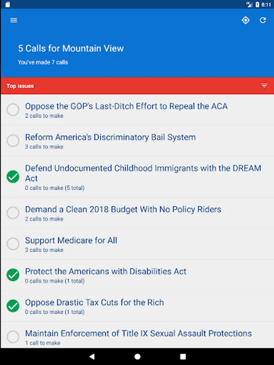
Task: Tap green checkmark beside DREAM Act issue
Action: pyautogui.click(x=13, y=177)
